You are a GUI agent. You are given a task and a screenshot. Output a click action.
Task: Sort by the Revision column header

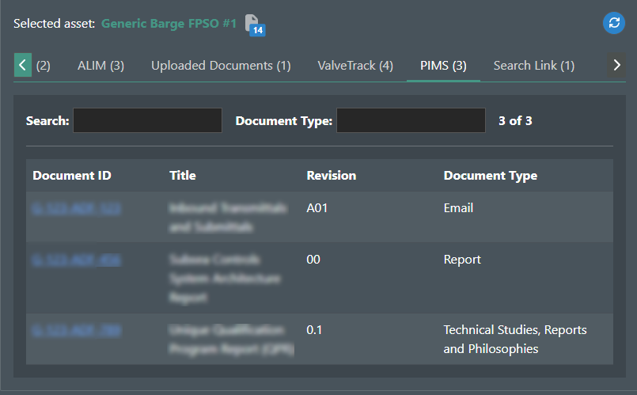pyautogui.click(x=331, y=176)
